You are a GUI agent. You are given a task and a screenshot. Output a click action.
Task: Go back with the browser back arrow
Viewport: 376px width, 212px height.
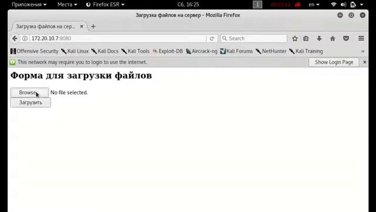[15, 38]
